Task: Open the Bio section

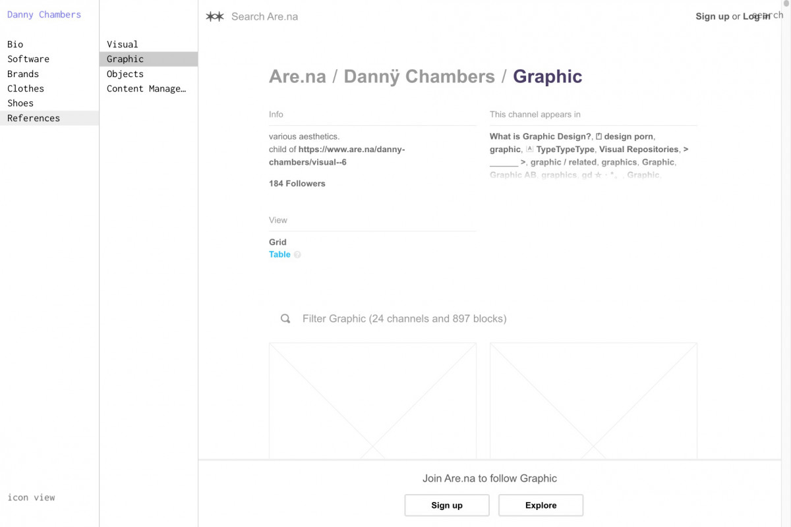Action: pyautogui.click(x=15, y=44)
